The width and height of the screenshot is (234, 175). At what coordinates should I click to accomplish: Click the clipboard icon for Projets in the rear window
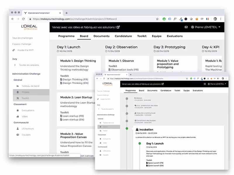pyautogui.click(x=18, y=92)
